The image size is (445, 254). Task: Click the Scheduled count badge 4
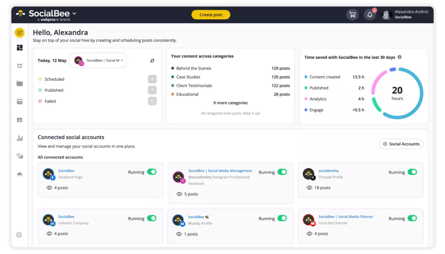pos(152,79)
